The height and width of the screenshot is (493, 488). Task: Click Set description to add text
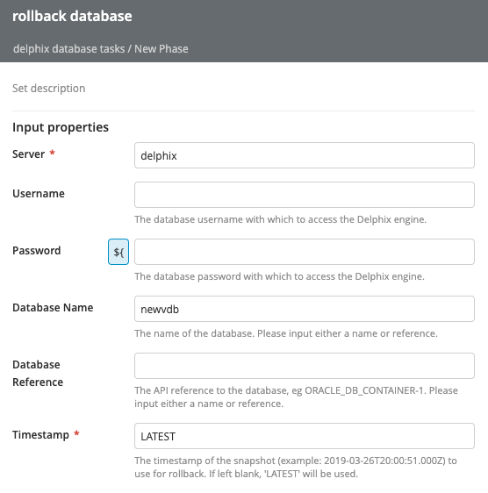point(49,89)
